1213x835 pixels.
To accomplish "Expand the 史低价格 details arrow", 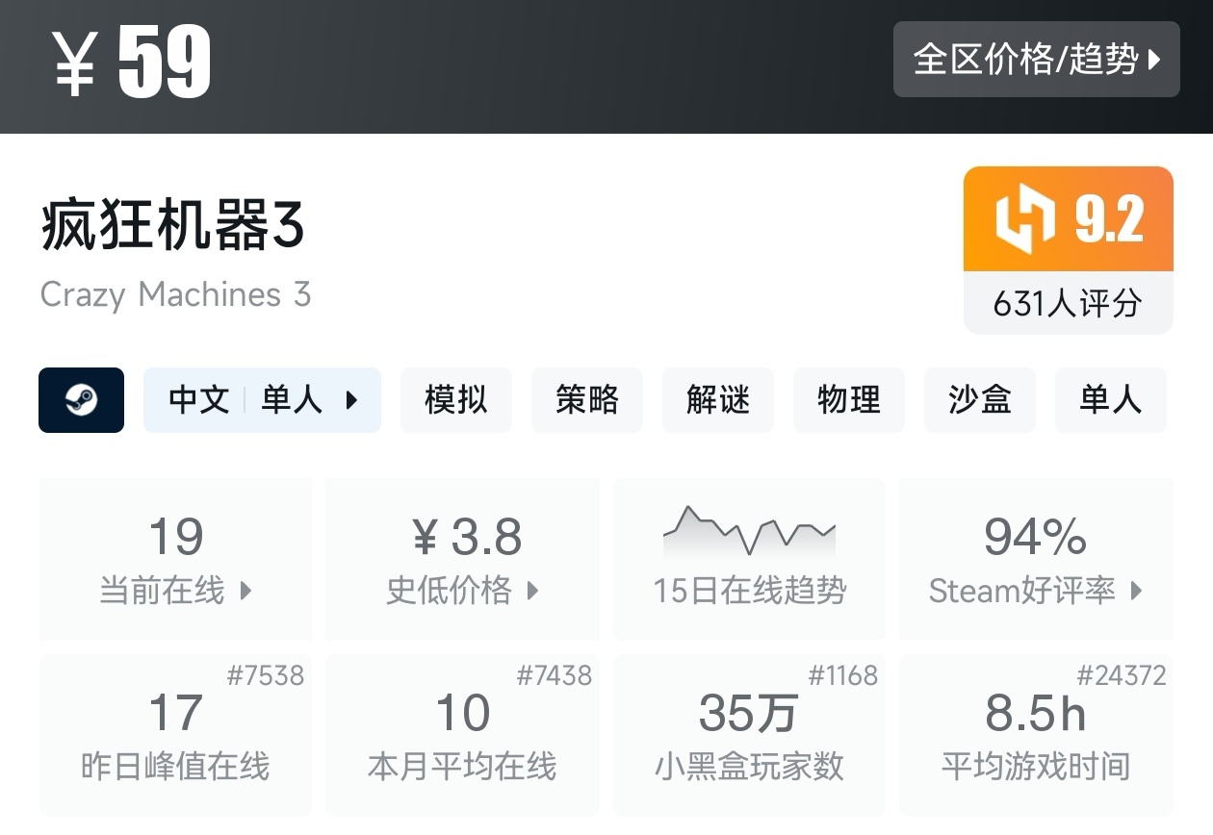I will (532, 591).
